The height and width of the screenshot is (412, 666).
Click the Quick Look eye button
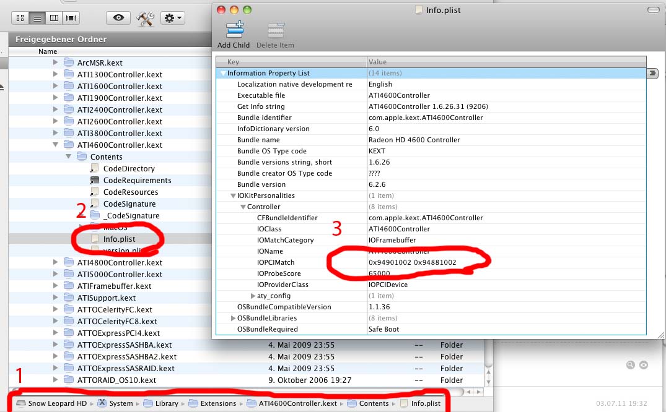click(118, 18)
